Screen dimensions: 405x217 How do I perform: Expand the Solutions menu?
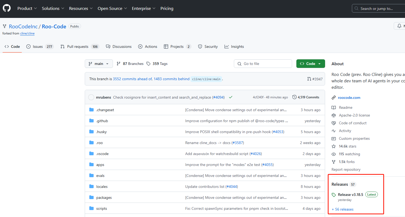point(53,9)
